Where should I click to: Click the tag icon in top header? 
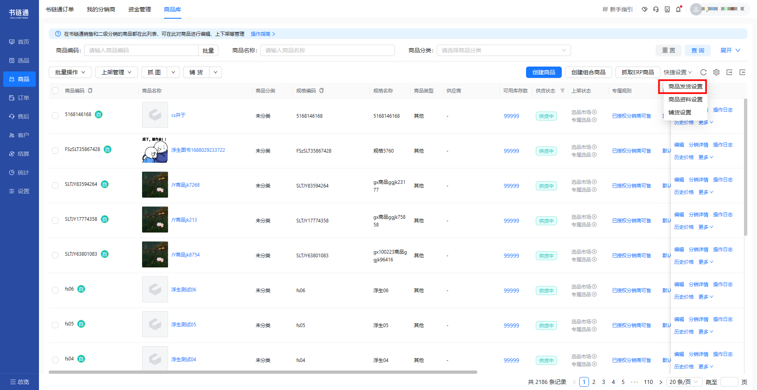pos(645,9)
